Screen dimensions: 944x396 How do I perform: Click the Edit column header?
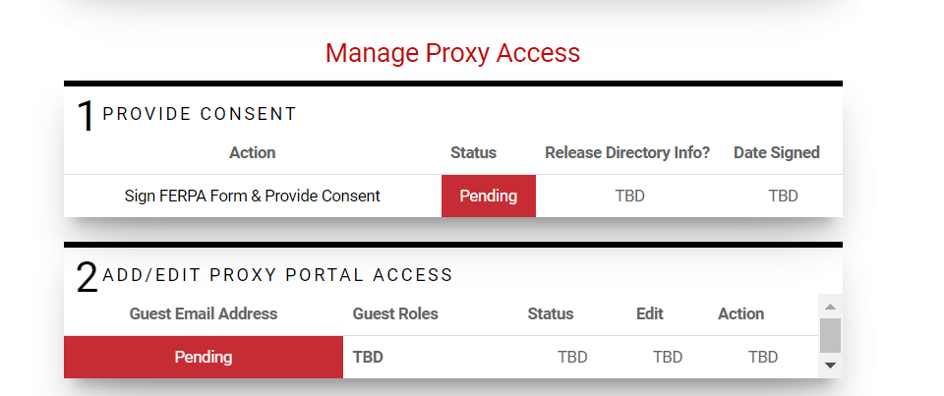[x=650, y=313]
